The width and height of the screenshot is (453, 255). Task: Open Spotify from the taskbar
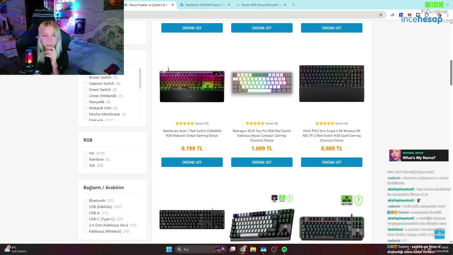[284, 249]
